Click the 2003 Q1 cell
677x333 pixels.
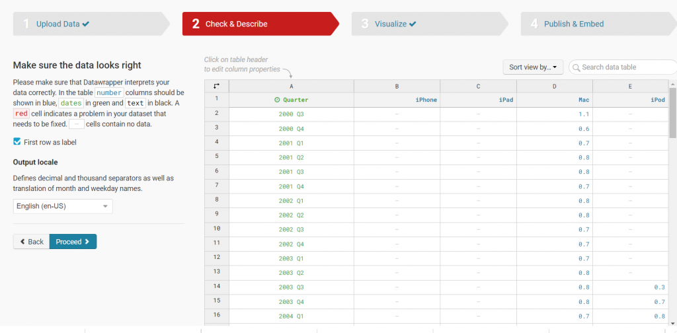coord(292,259)
